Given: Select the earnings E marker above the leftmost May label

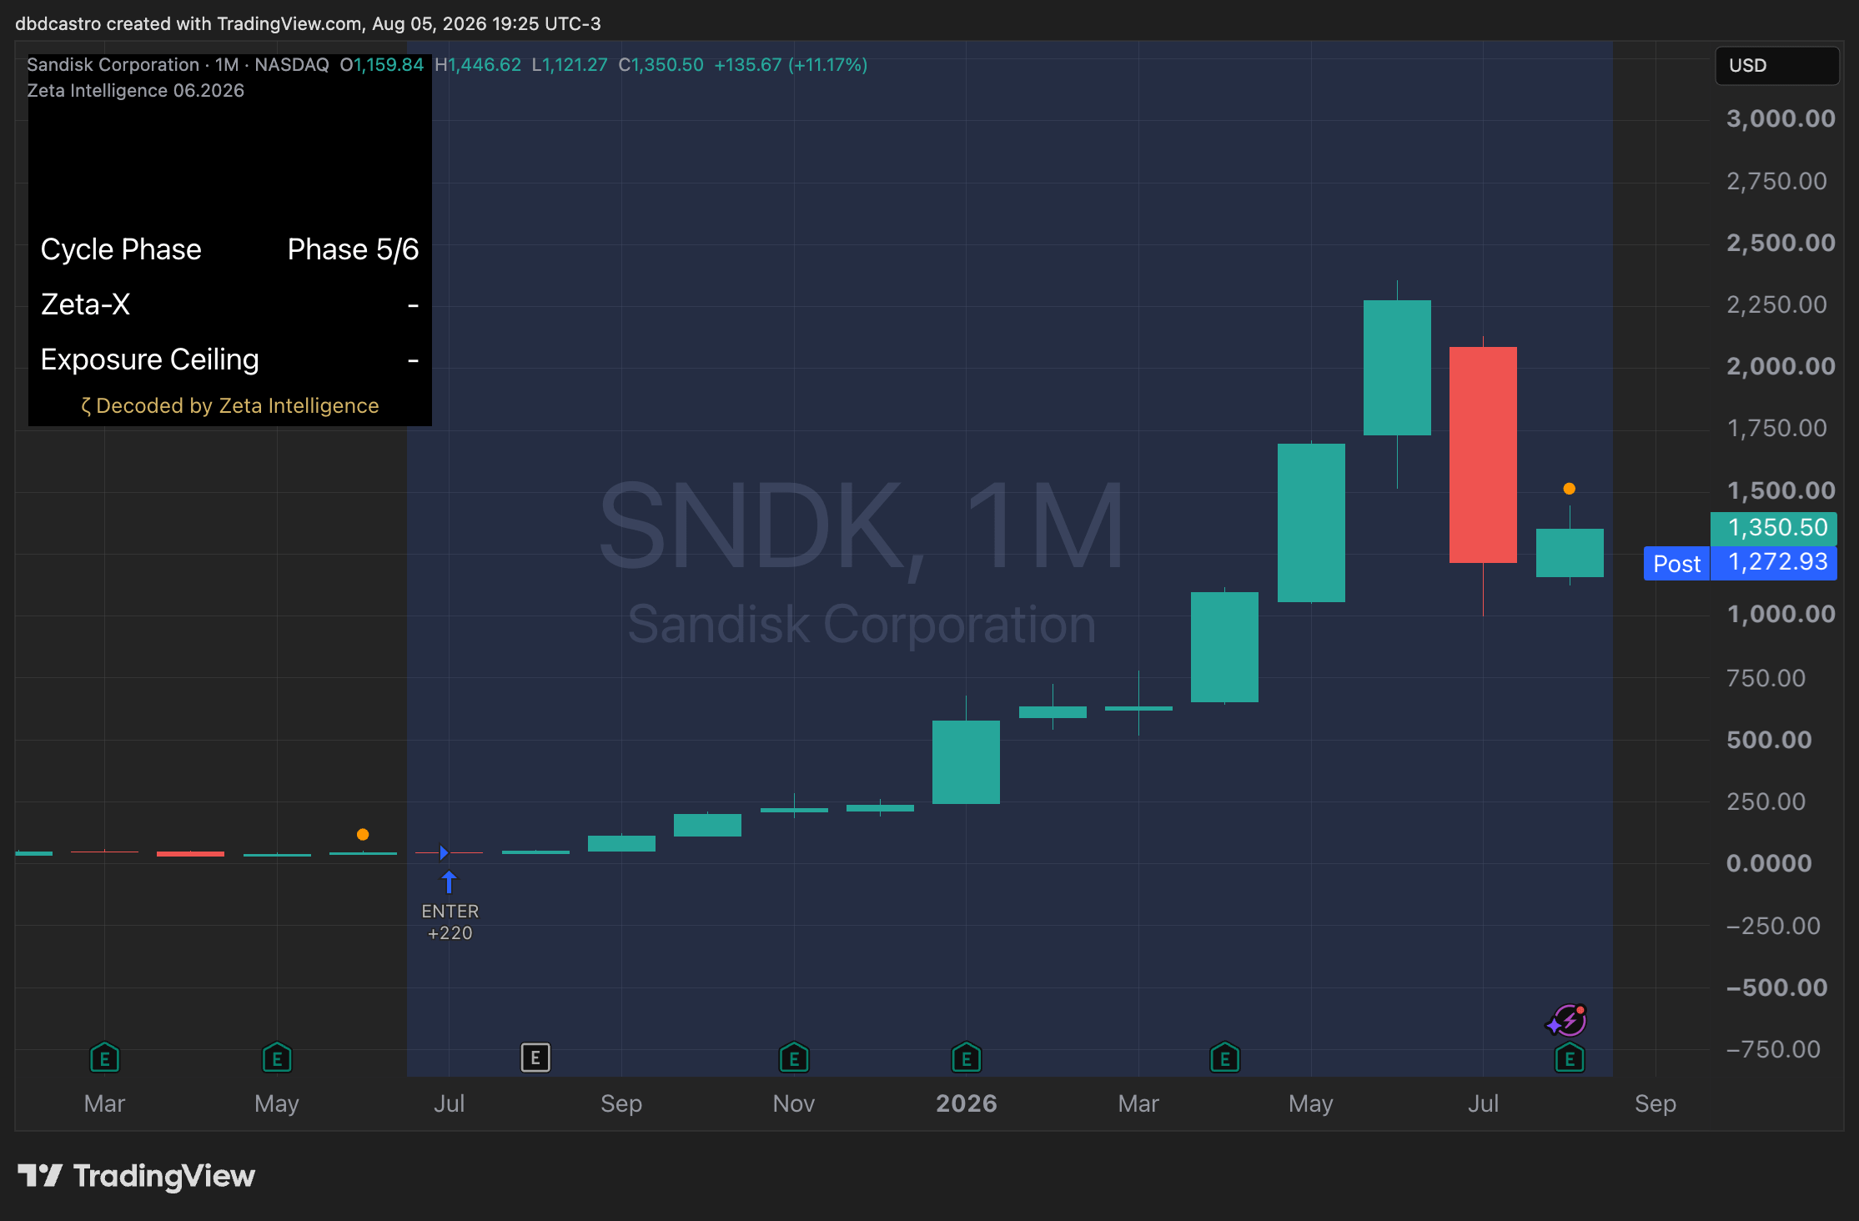Looking at the screenshot, I should pyautogui.click(x=277, y=1058).
